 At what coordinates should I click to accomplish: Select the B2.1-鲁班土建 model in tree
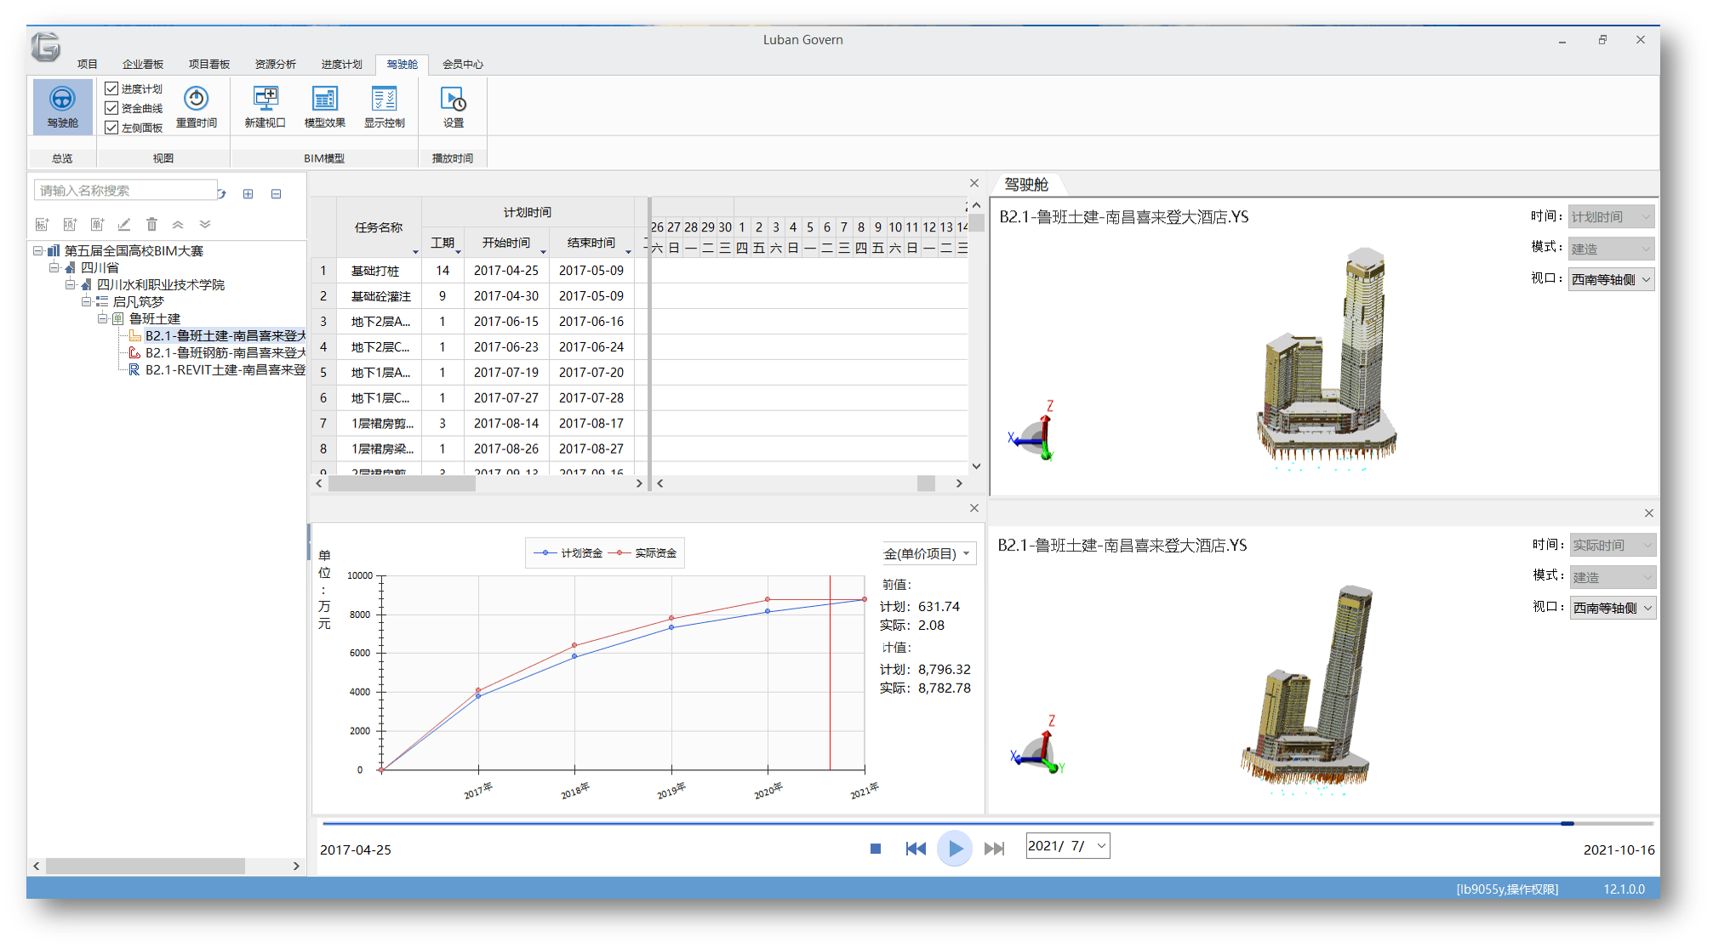(217, 335)
